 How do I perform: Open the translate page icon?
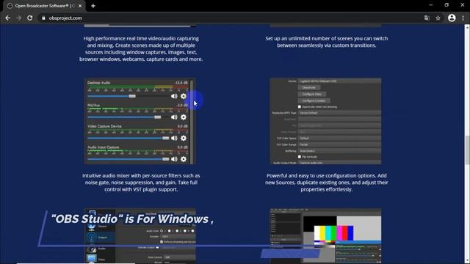(427, 18)
